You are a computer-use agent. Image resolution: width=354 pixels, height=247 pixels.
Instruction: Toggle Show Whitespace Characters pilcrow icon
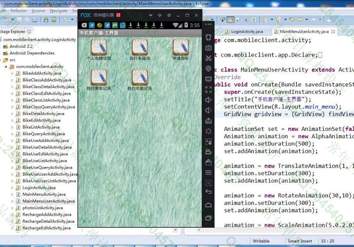click(254, 20)
